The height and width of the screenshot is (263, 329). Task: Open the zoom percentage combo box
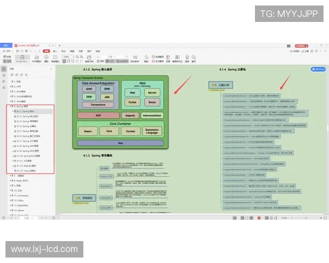point(68,57)
